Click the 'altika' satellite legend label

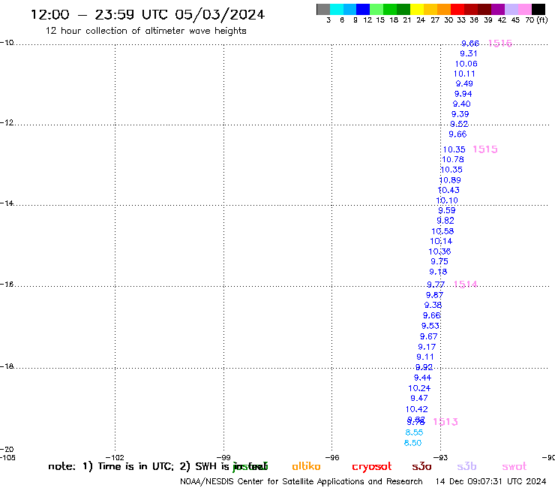tap(306, 466)
